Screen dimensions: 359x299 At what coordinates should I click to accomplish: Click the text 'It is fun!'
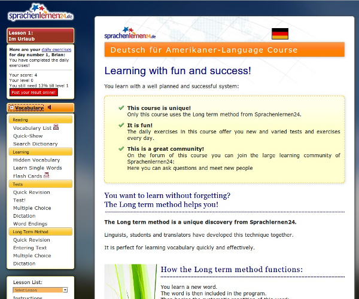tap(139, 125)
